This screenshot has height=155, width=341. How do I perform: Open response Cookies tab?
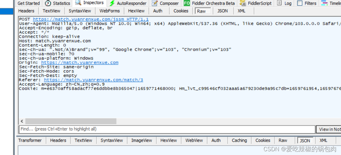[x=263, y=141]
